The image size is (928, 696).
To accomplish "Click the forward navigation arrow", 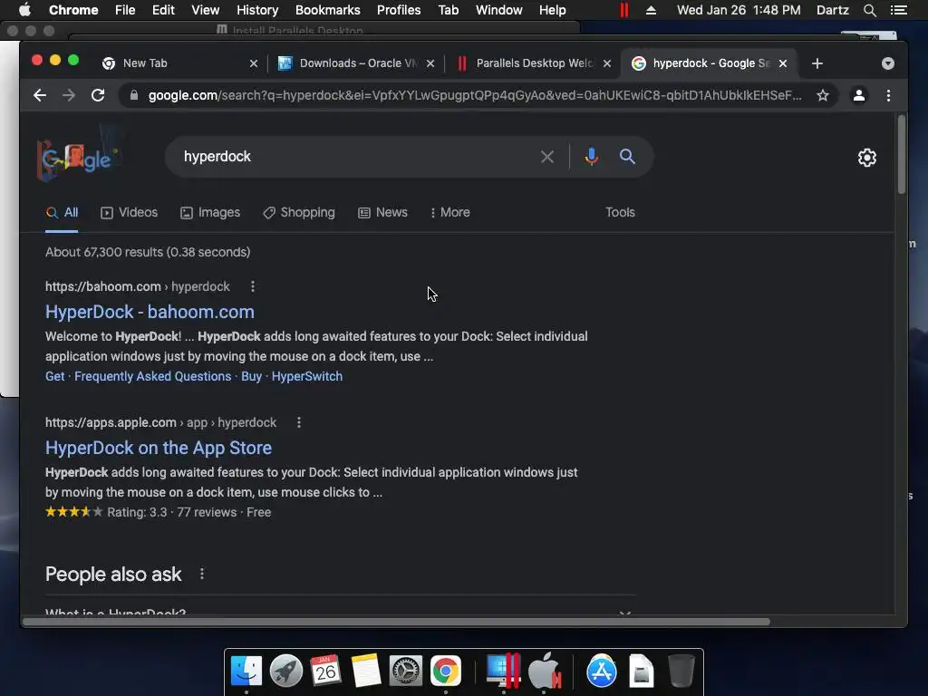I will pyautogui.click(x=69, y=95).
